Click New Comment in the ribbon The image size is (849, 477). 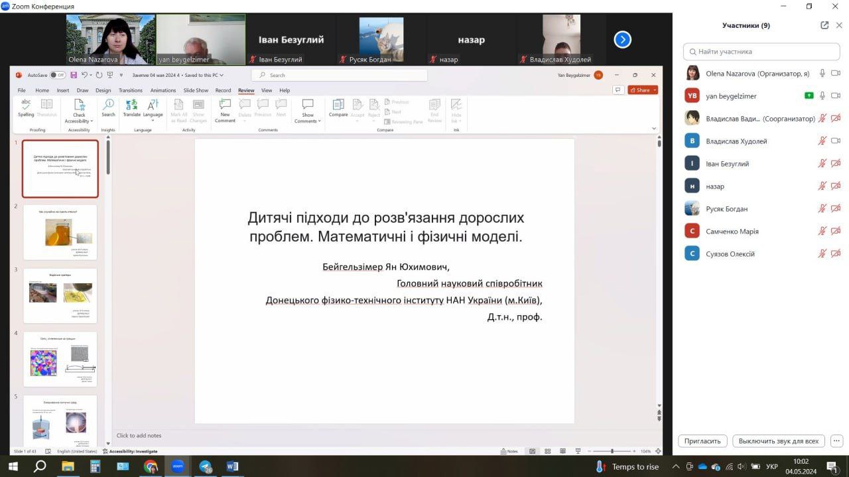click(x=225, y=109)
